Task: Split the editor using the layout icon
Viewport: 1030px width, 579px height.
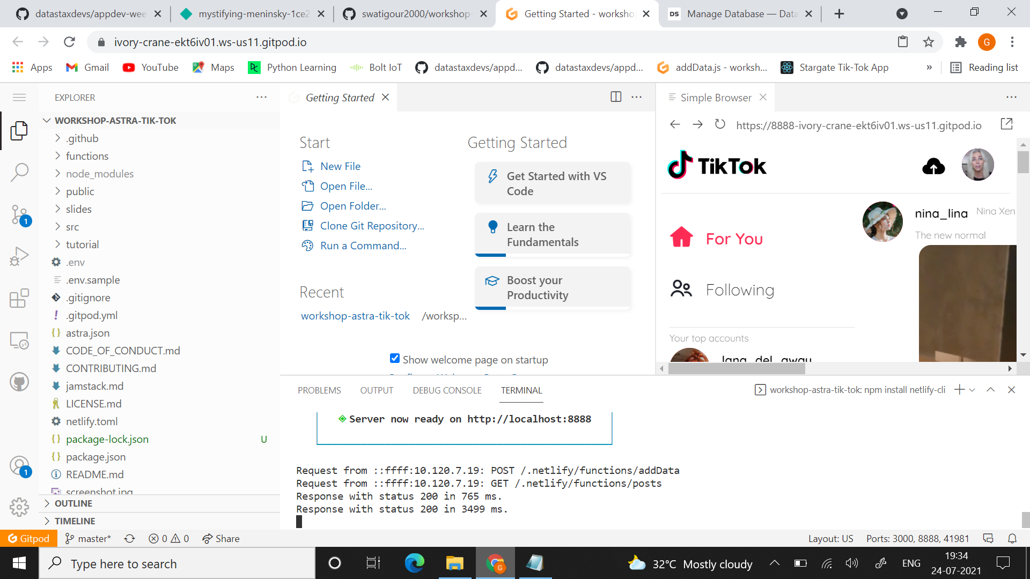Action: (615, 97)
